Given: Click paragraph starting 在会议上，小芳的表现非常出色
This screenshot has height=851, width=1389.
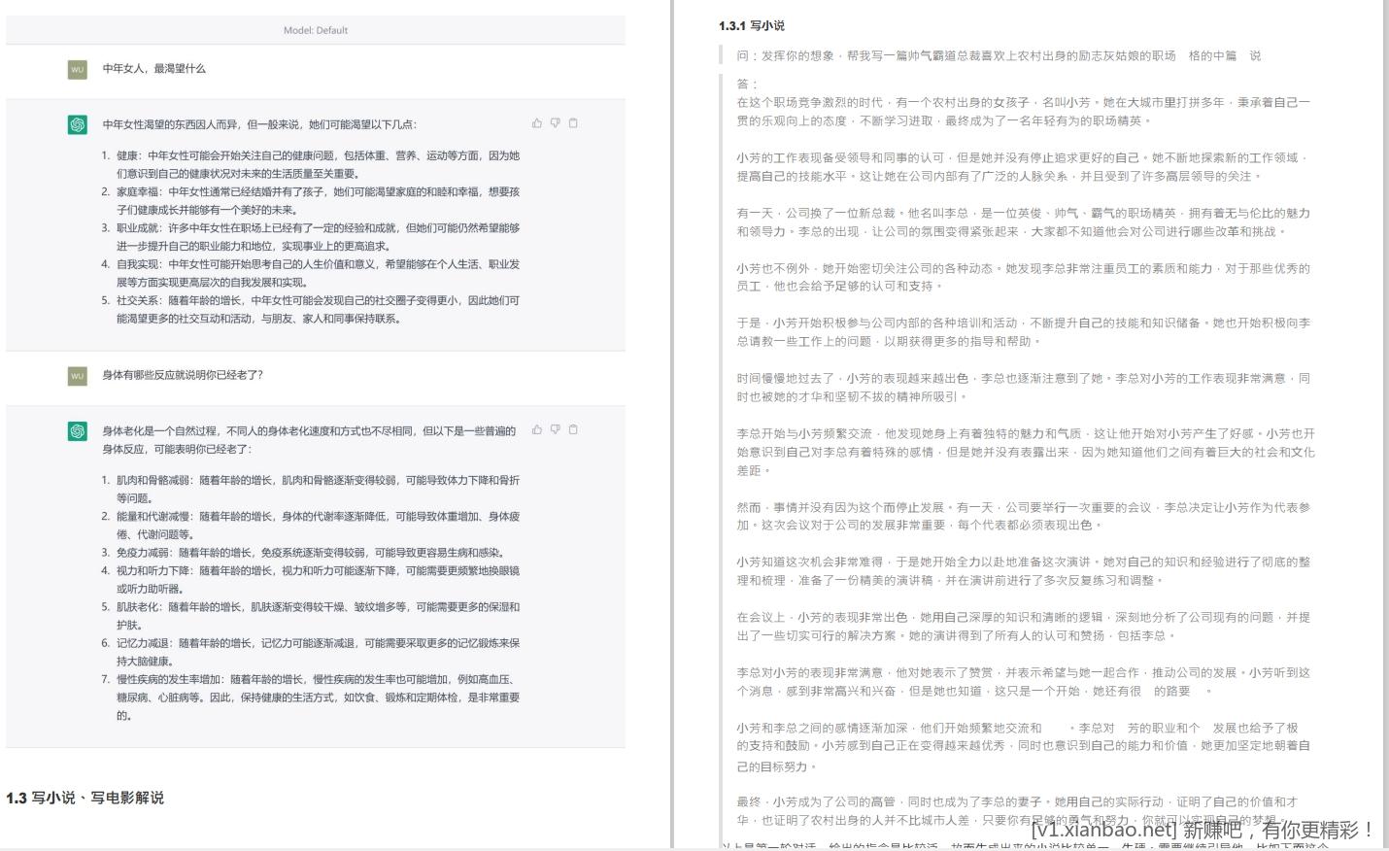Looking at the screenshot, I should point(1023,626).
